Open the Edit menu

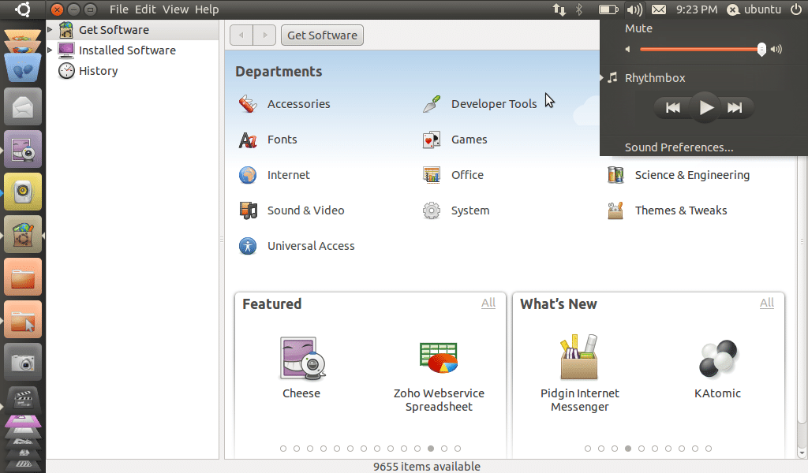(x=145, y=9)
